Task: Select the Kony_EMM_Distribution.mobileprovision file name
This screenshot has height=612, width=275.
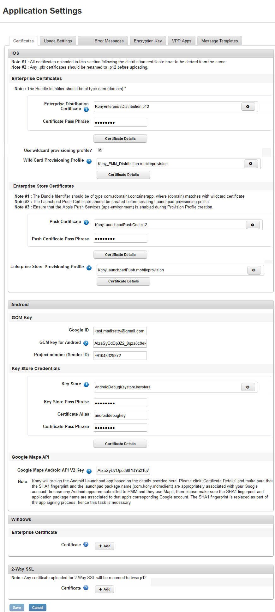Action: [x=133, y=164]
